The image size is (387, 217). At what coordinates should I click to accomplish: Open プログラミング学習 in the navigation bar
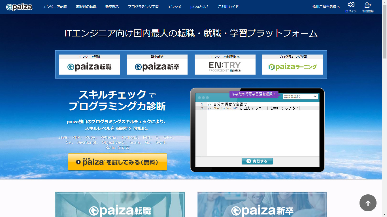tap(143, 7)
